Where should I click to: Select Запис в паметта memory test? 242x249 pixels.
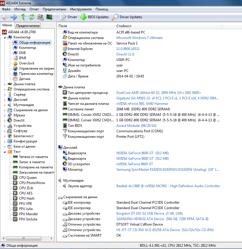pos(32,162)
